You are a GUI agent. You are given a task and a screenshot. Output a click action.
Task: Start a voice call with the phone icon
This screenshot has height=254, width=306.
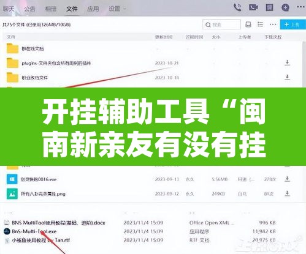237,8
